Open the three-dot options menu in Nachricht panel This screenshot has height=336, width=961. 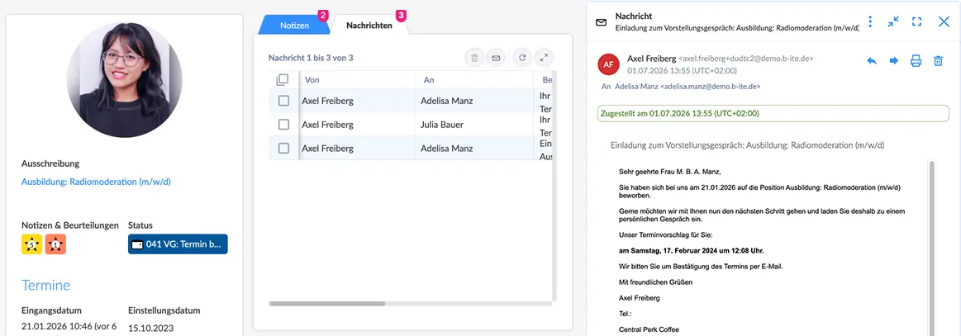pyautogui.click(x=871, y=21)
